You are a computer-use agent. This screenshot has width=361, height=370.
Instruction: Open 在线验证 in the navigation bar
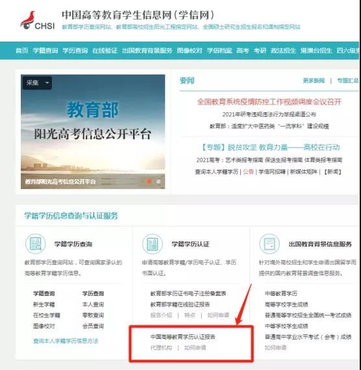[105, 51]
